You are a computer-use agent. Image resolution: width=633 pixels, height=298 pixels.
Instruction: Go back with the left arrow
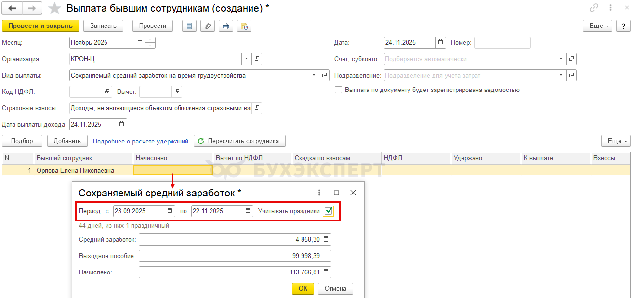[13, 8]
